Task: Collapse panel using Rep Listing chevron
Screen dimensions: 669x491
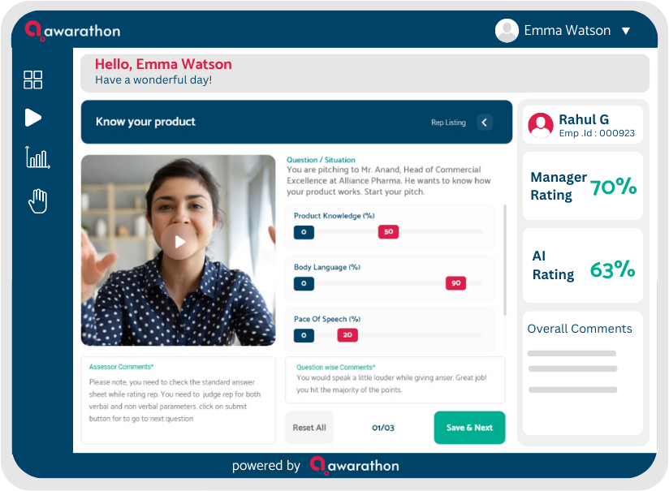Action: click(484, 123)
